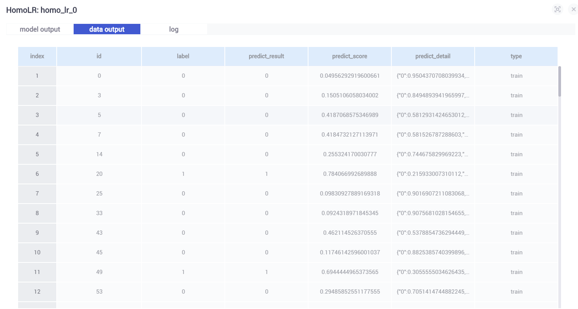Select predict_score 0.11746142596001037
The height and width of the screenshot is (309, 578).
click(x=350, y=252)
